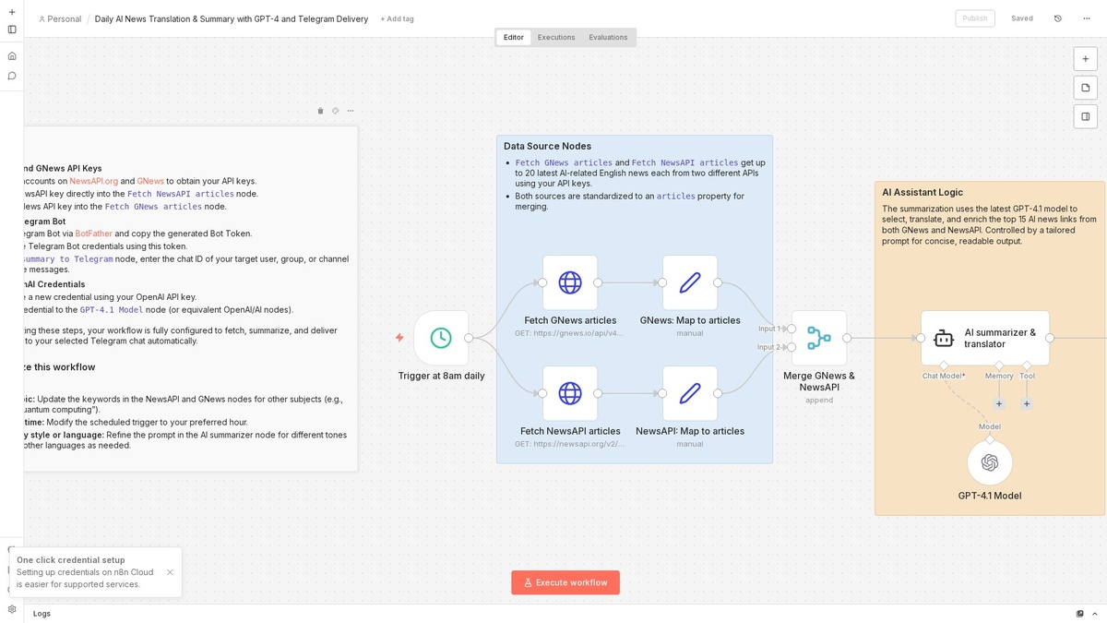
Task: Toggle the right side panel button
Action: coord(1086,116)
